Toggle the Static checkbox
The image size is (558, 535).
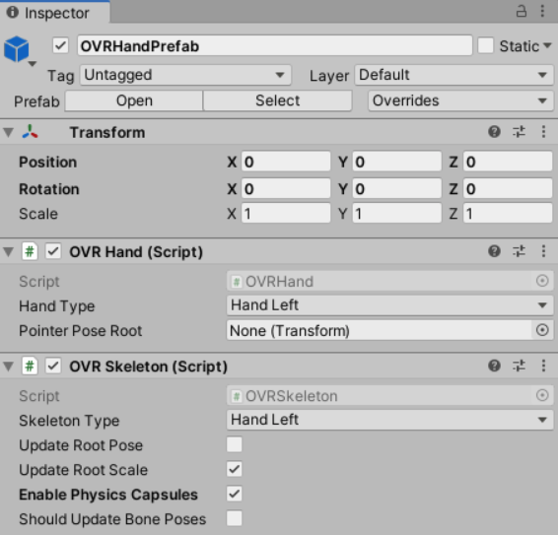[x=486, y=46]
